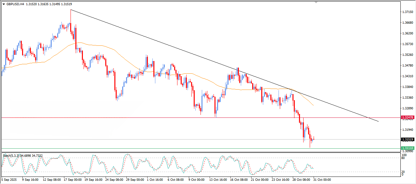Click the chart shift triangle marker on top edge
Screen dimensions: 416x184
coord(316,2)
